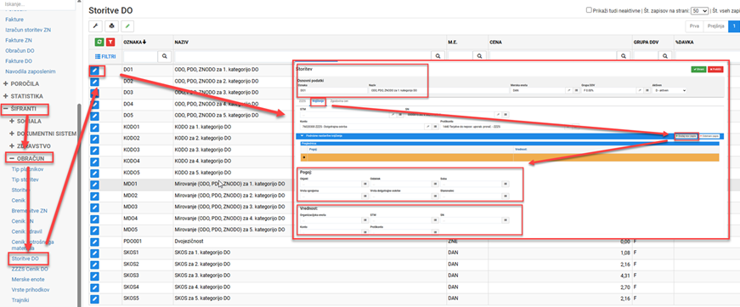Edit the KODO3 row
The width and height of the screenshot is (740, 307).
click(95, 151)
